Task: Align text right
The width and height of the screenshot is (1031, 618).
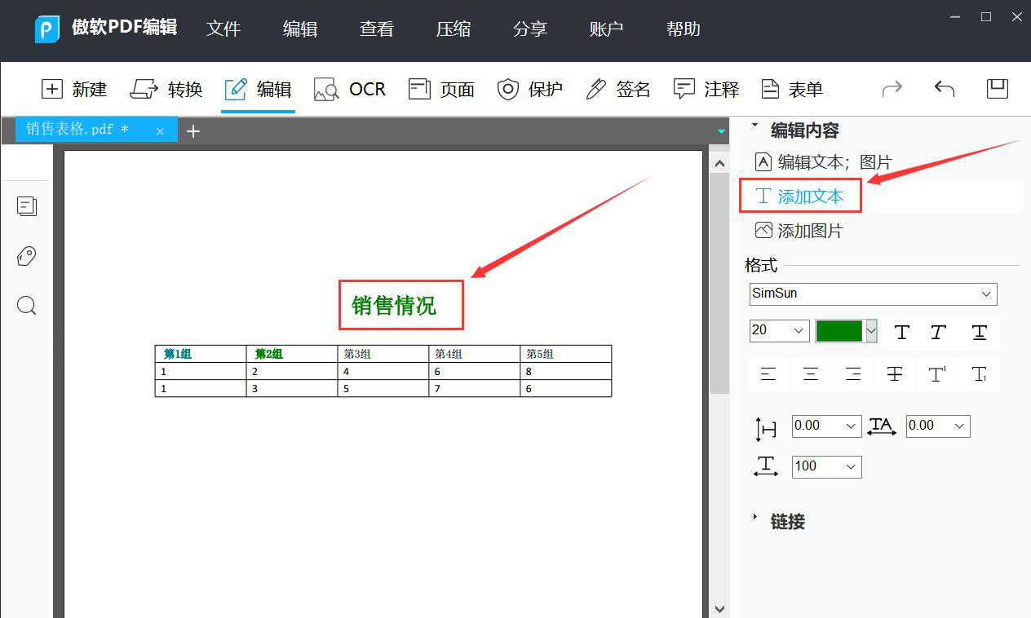Action: tap(852, 374)
